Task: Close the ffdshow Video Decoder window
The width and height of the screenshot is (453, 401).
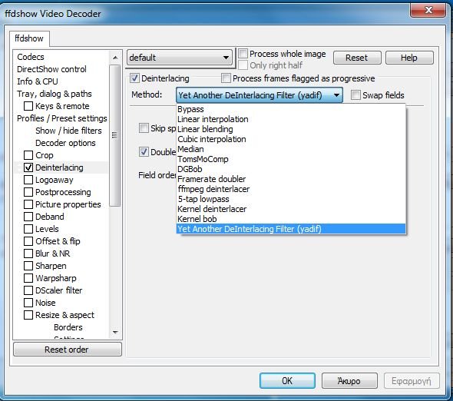Action: (x=428, y=11)
